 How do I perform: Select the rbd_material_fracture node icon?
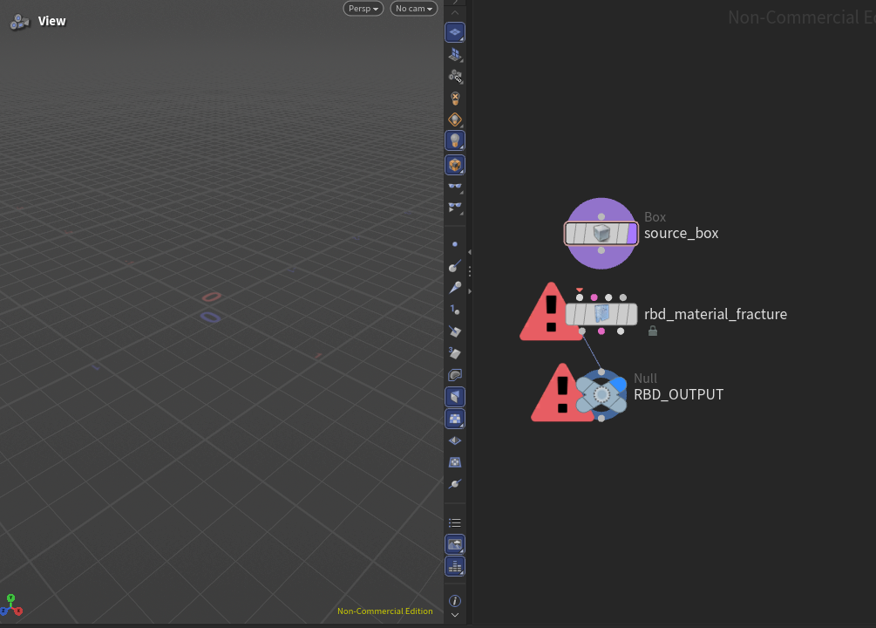click(601, 314)
